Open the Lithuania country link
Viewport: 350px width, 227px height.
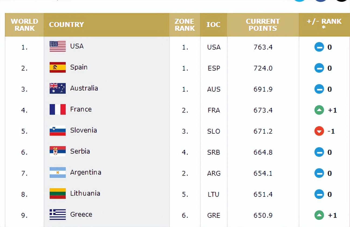point(85,193)
